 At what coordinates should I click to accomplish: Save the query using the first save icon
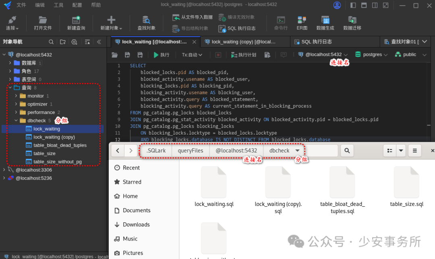tap(127, 55)
